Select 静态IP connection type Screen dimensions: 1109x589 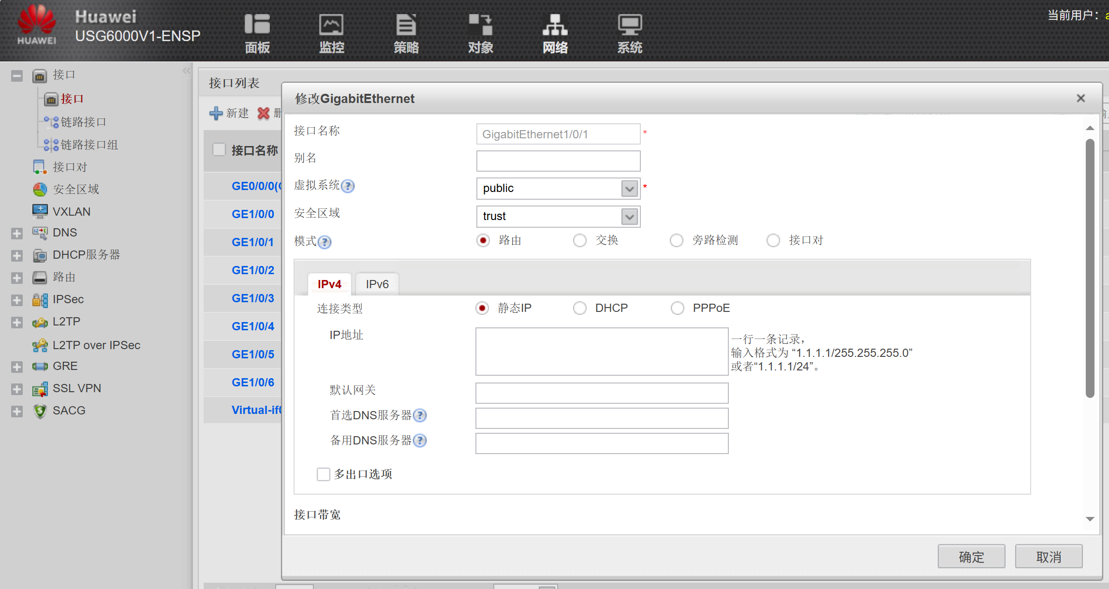pyautogui.click(x=482, y=308)
